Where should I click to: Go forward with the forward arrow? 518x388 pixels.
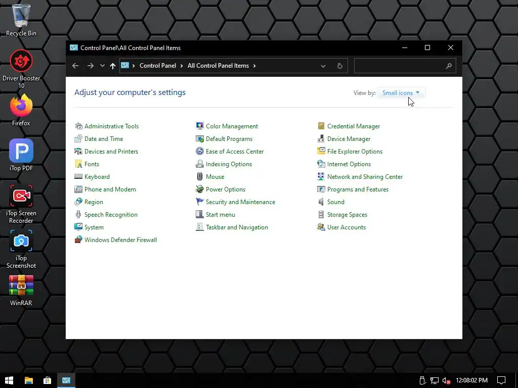[91, 66]
